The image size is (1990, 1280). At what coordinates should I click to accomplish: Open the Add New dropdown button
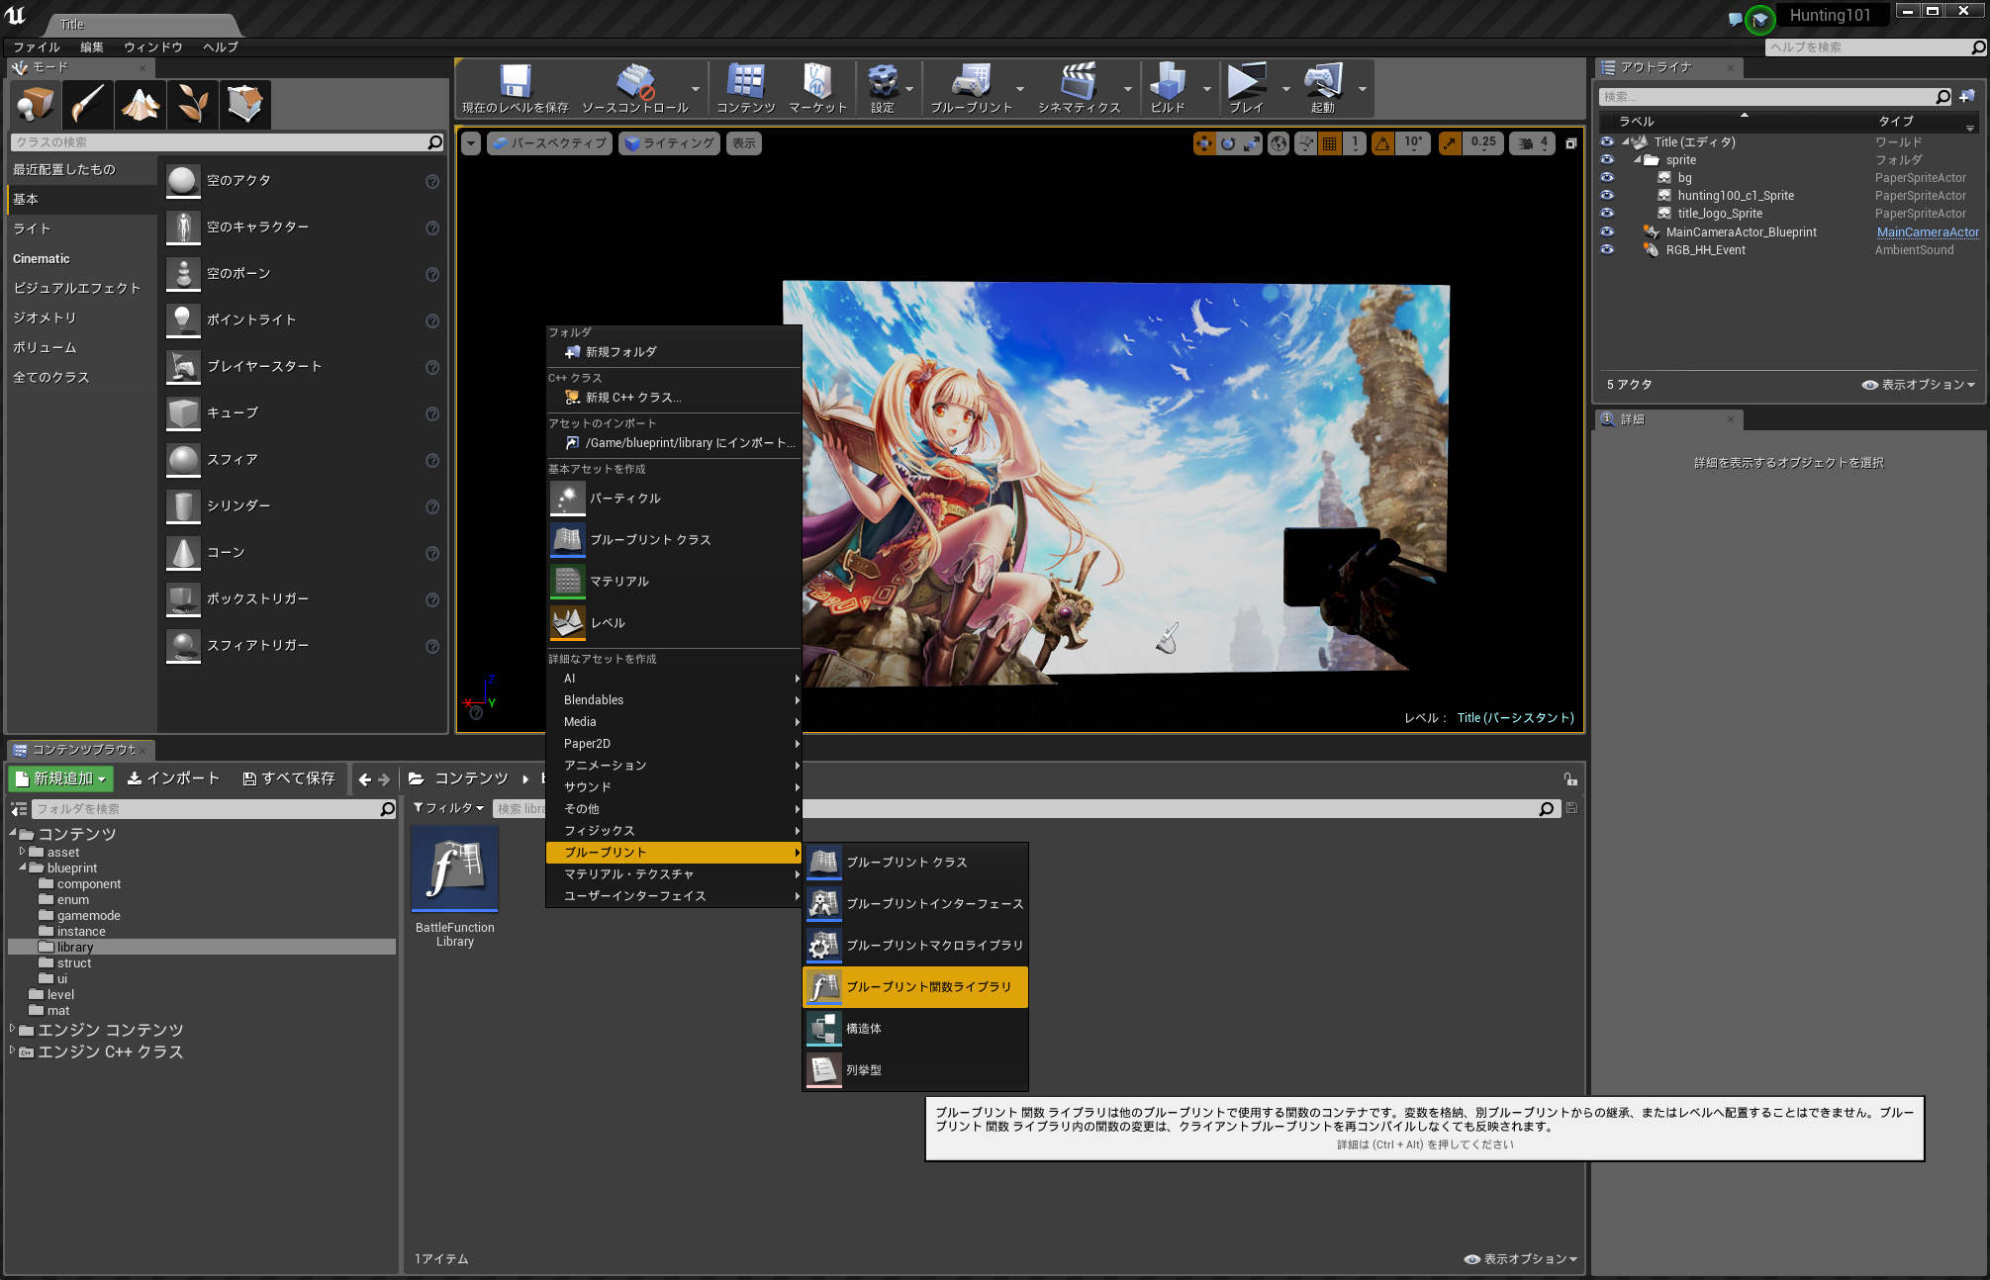61,779
